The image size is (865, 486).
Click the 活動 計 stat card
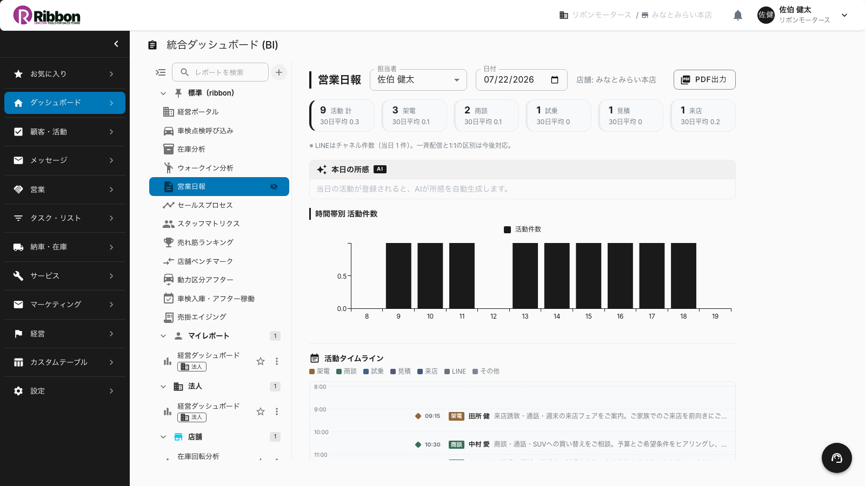click(342, 116)
